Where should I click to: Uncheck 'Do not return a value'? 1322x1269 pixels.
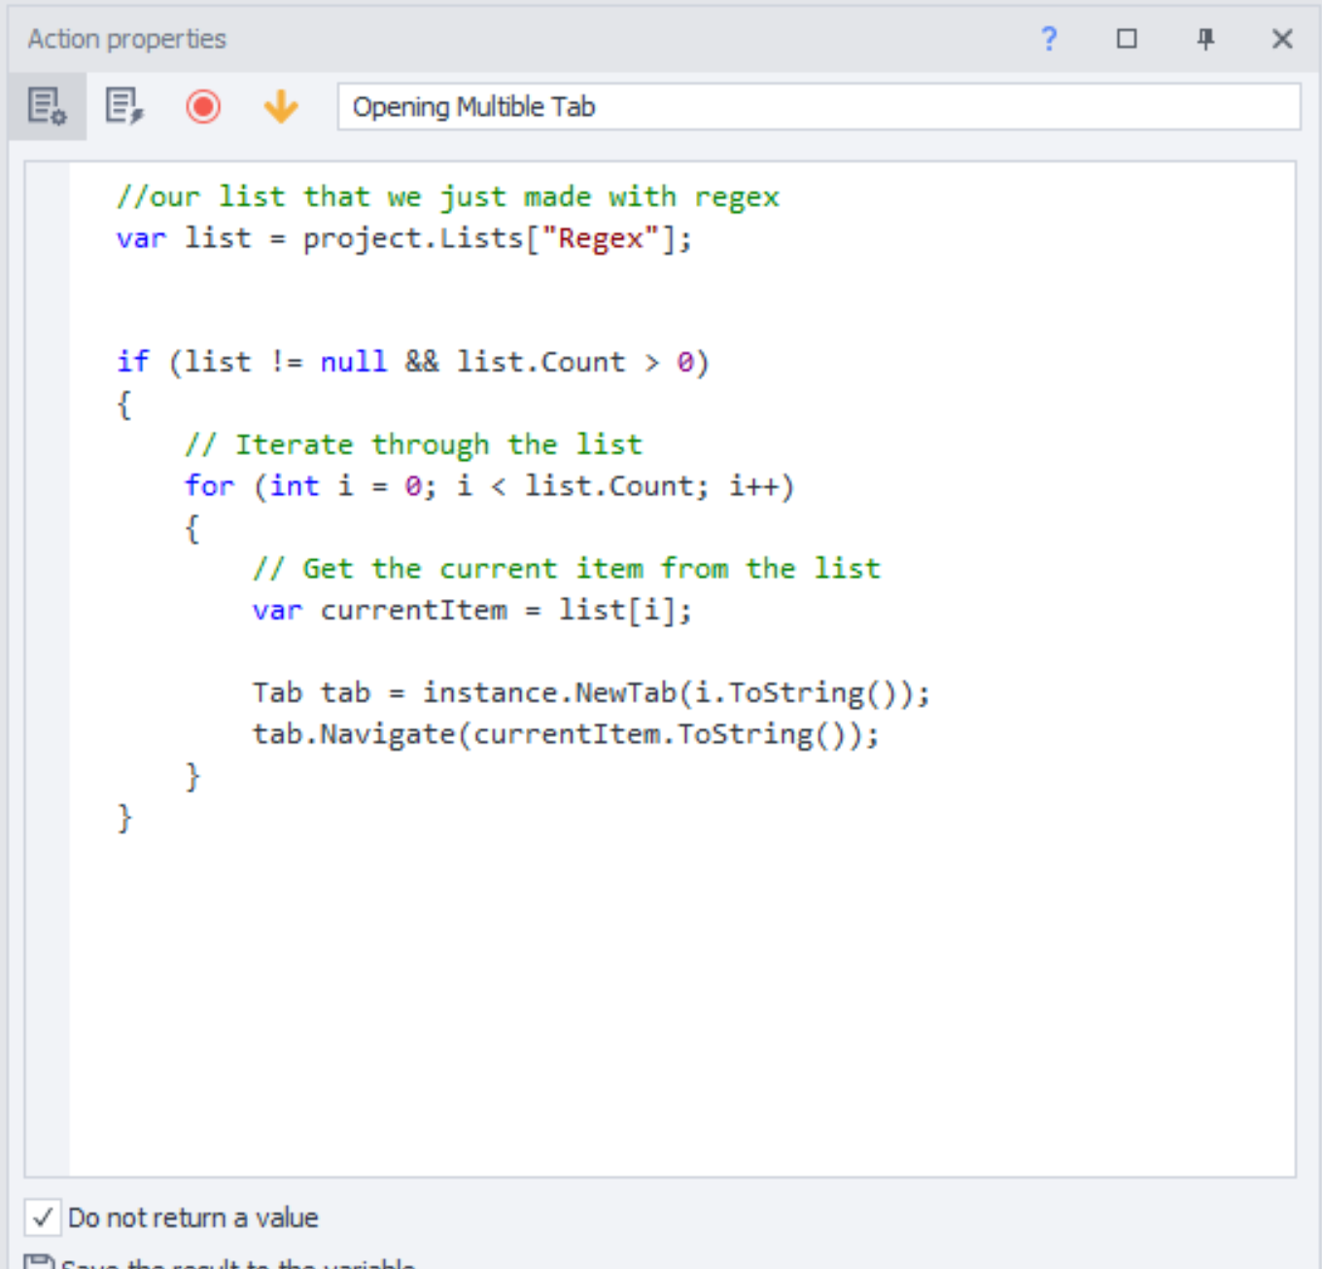pyautogui.click(x=43, y=1217)
